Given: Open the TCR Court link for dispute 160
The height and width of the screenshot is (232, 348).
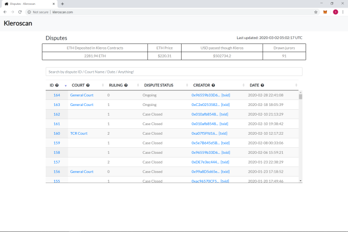Looking at the screenshot, I should (79, 133).
